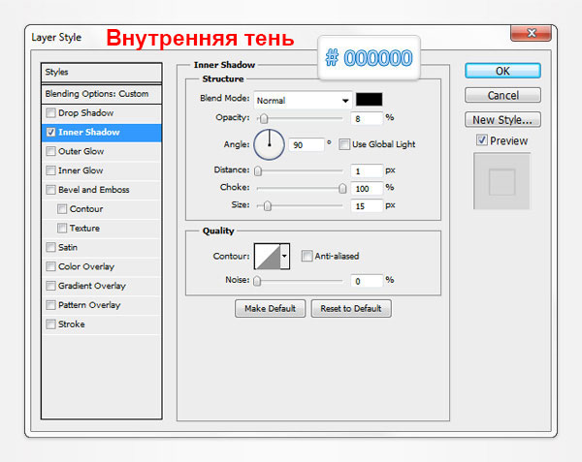The width and height of the screenshot is (582, 462).
Task: Click the Distance slider handle
Action: 258,170
